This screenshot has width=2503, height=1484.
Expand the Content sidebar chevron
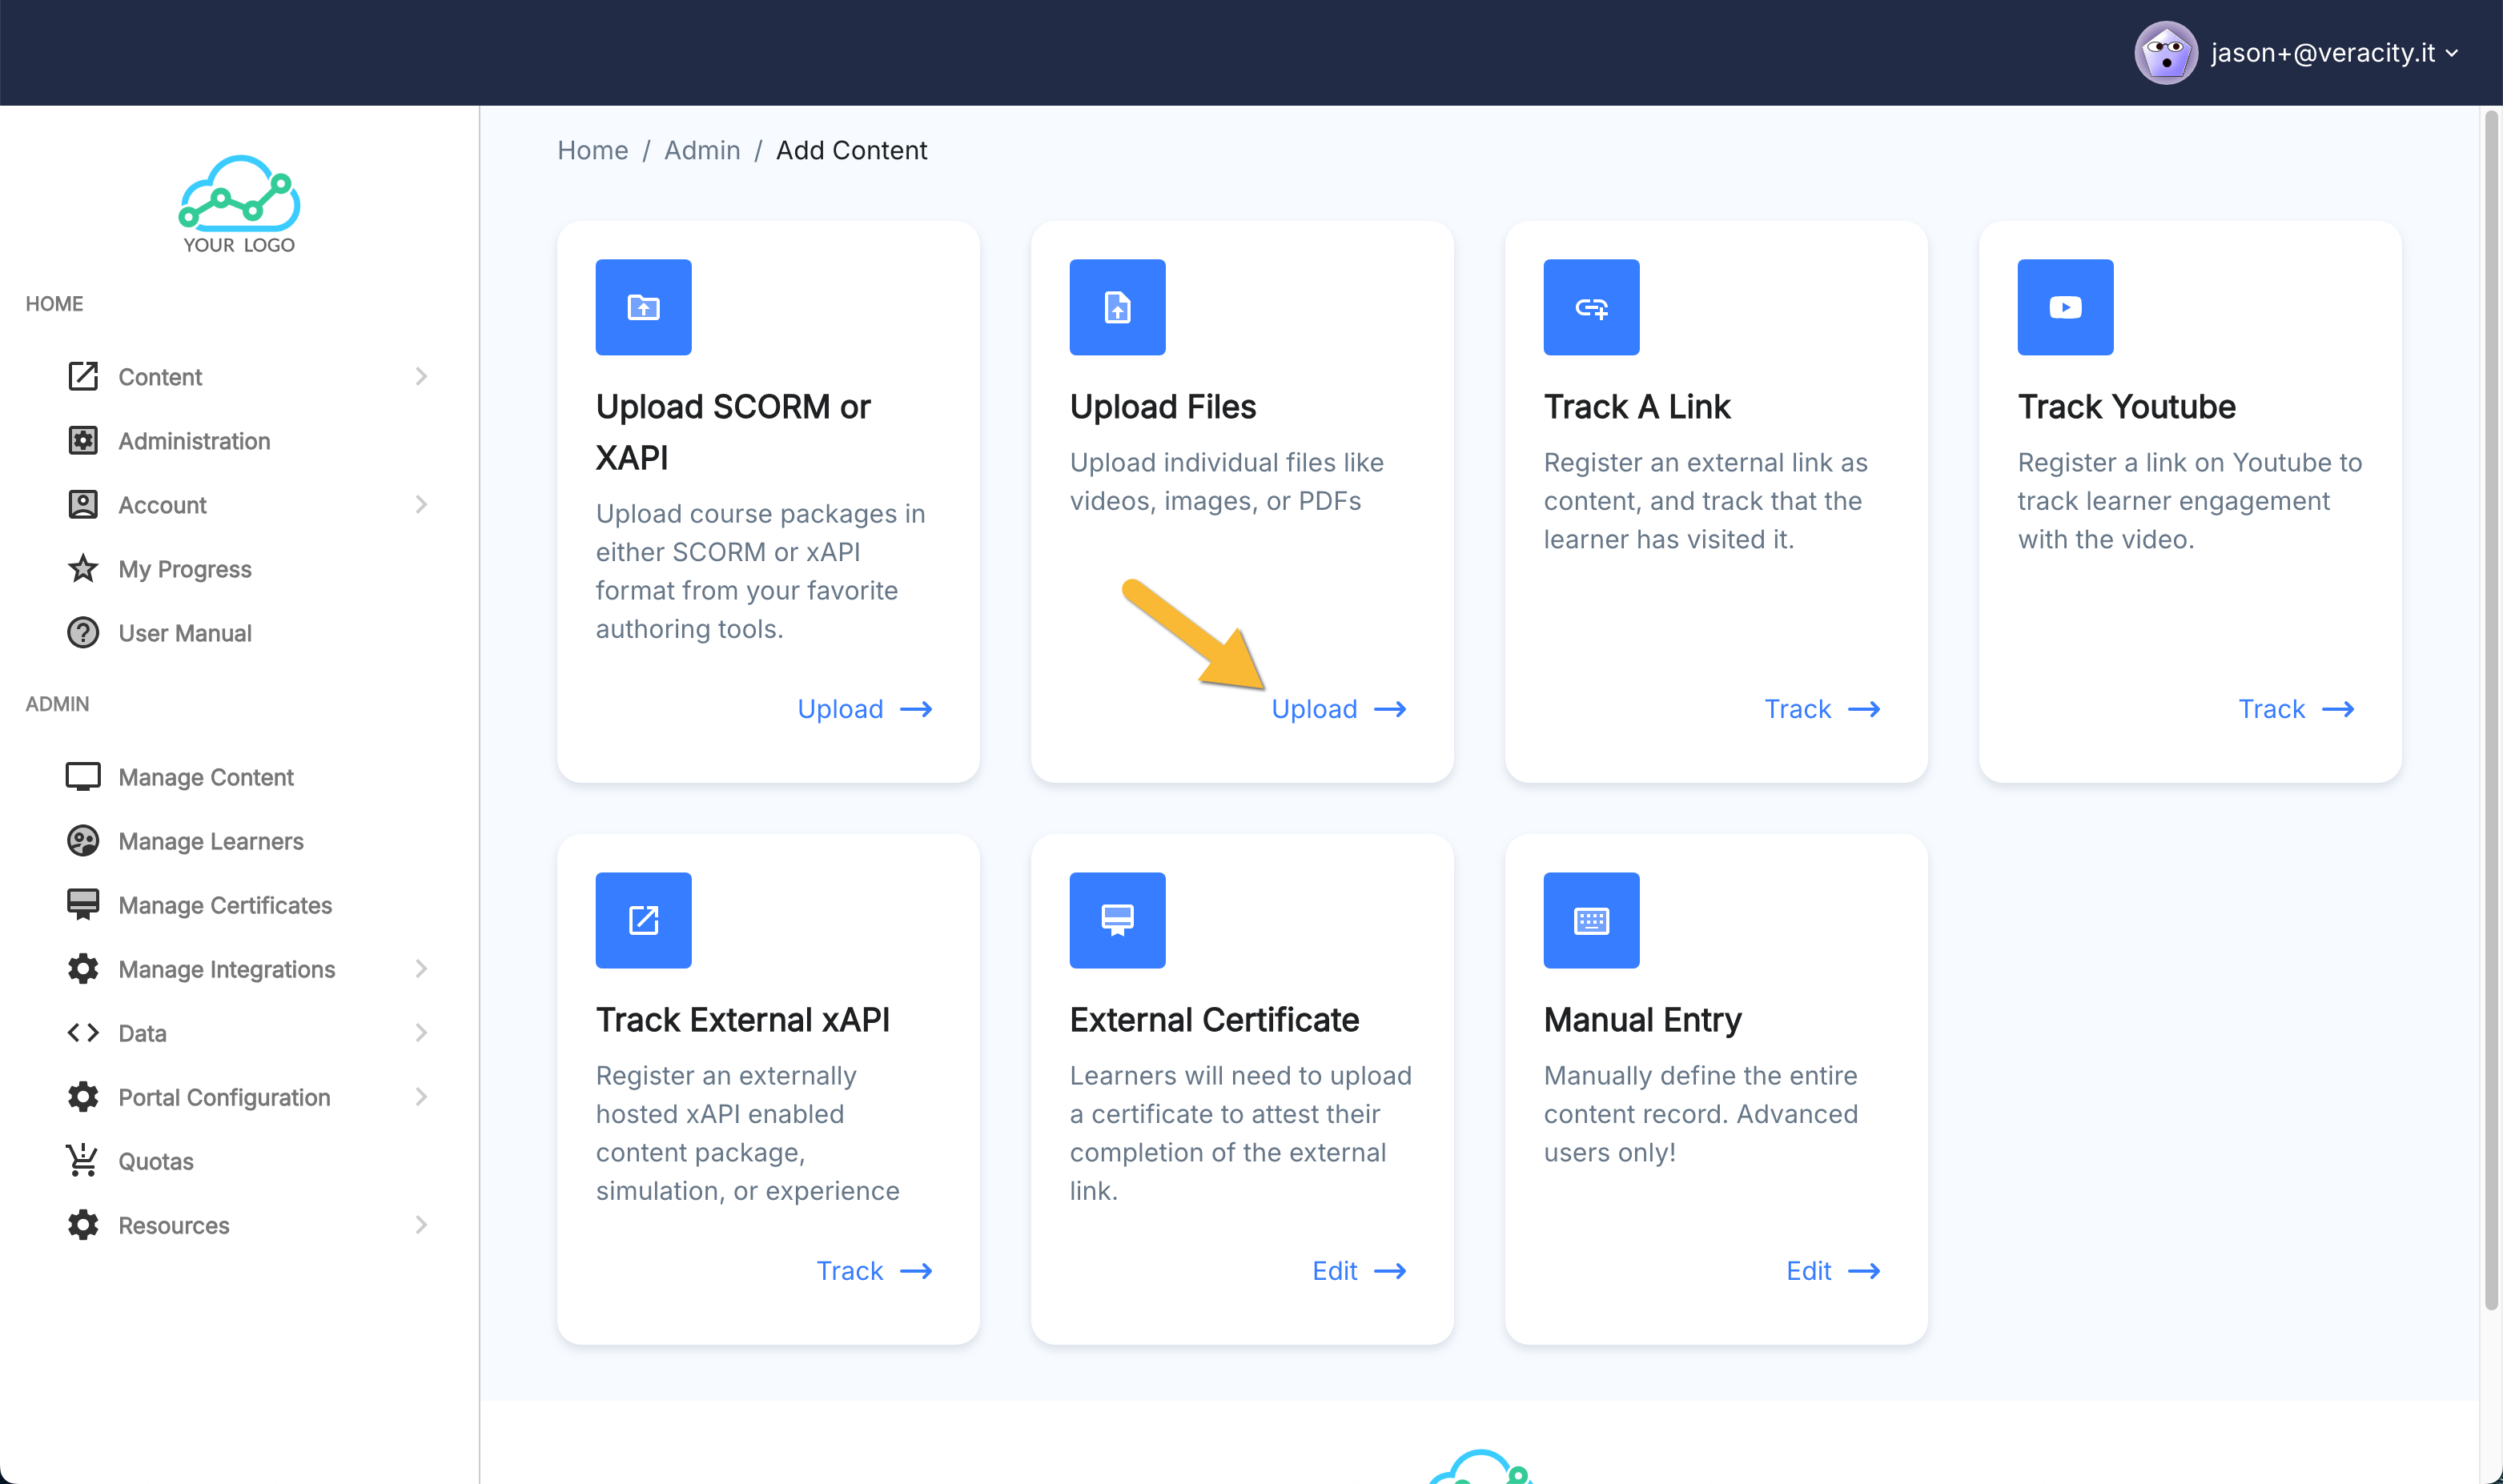(x=421, y=377)
